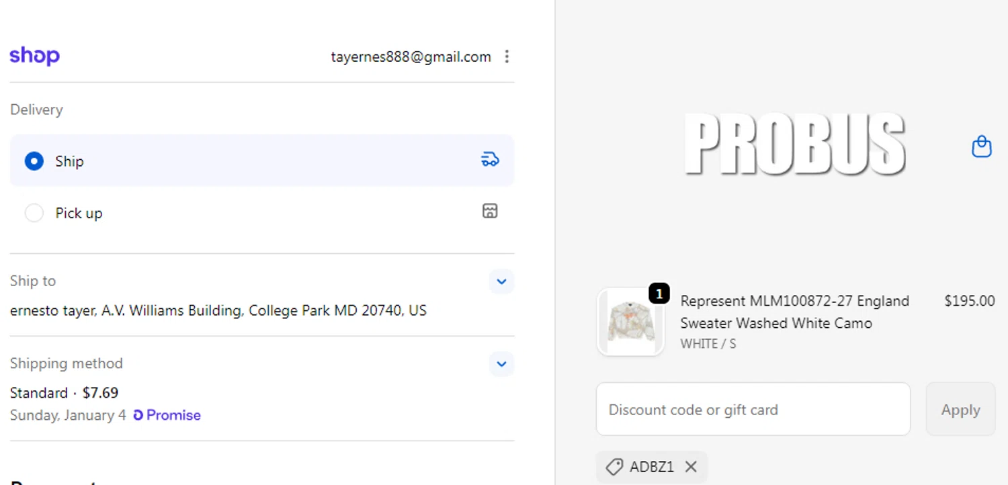Click the Shop logo
This screenshot has width=1008, height=485.
(x=34, y=56)
